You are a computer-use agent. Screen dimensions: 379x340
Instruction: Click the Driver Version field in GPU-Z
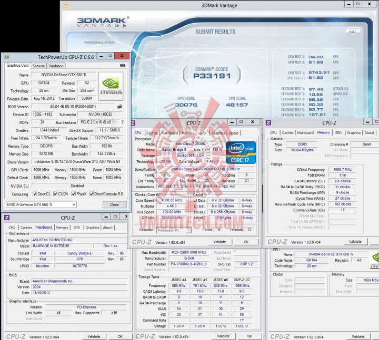click(x=77, y=162)
